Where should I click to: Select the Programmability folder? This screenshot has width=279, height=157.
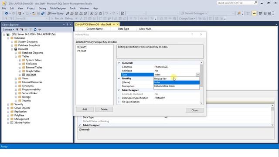coord(31,89)
